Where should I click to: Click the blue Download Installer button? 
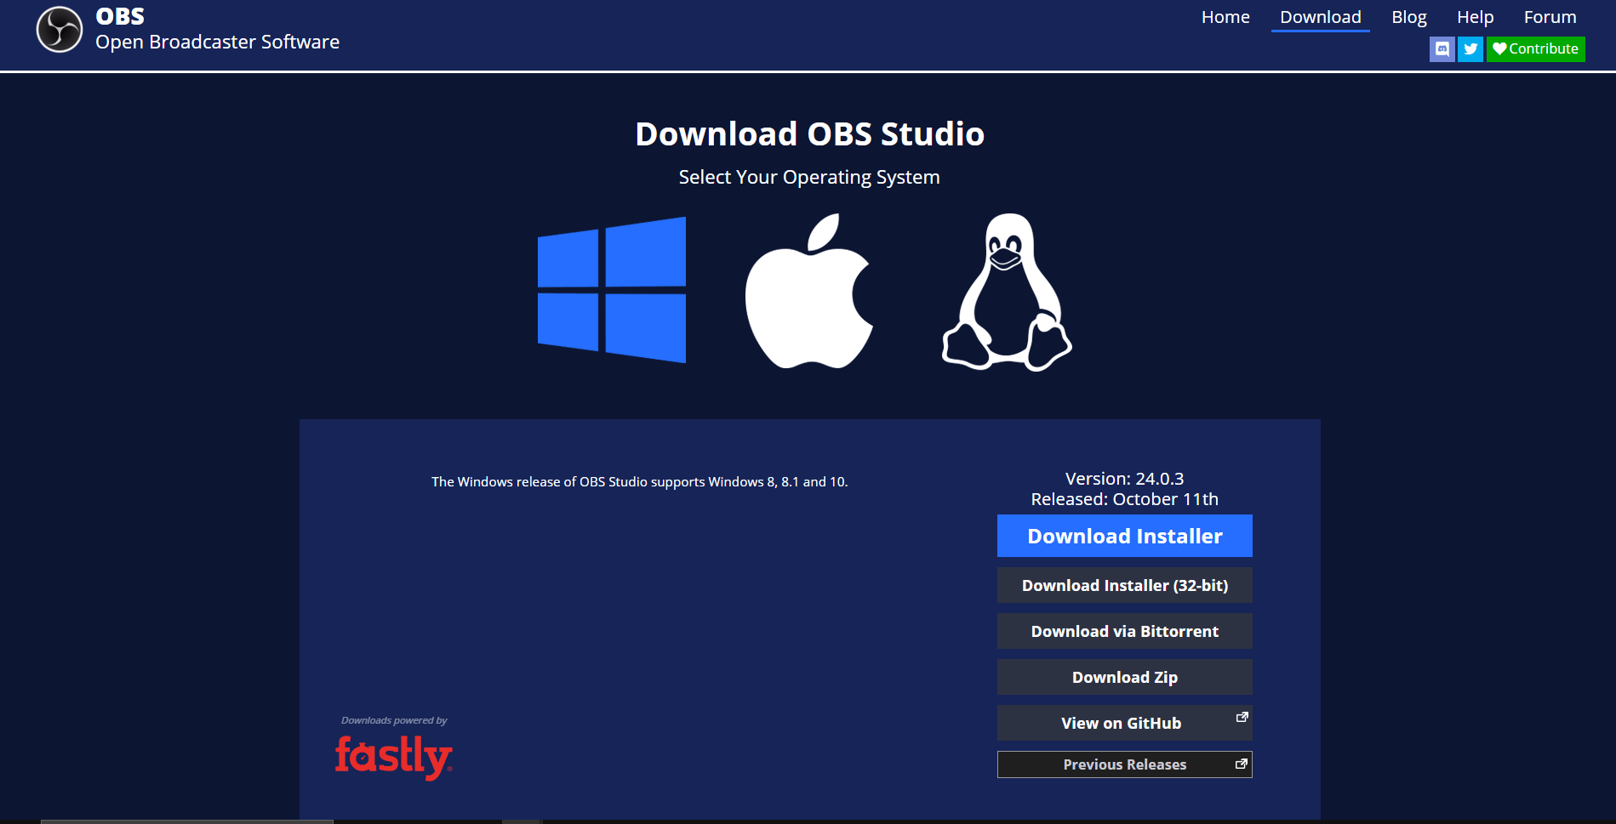pyautogui.click(x=1125, y=536)
